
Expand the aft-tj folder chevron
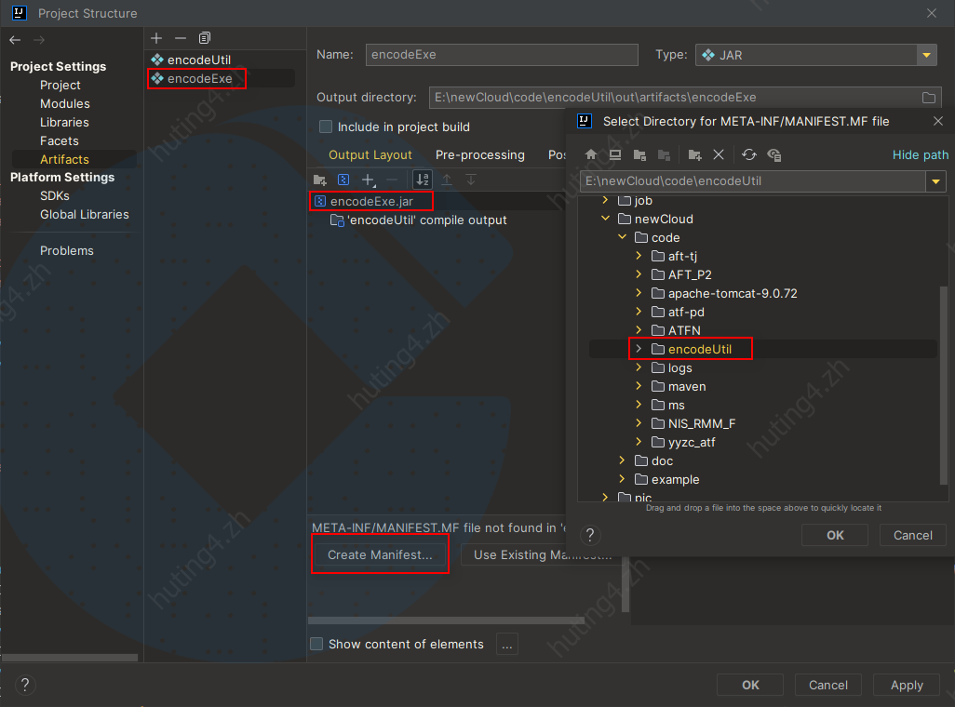(x=639, y=256)
